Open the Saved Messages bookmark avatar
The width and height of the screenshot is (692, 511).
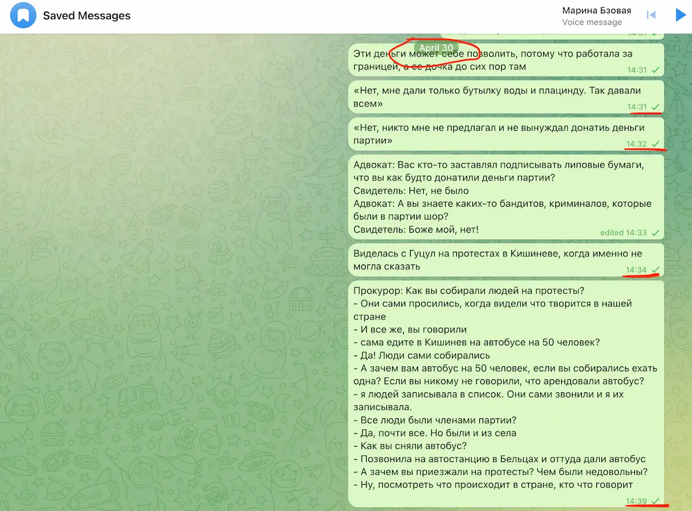[22, 16]
